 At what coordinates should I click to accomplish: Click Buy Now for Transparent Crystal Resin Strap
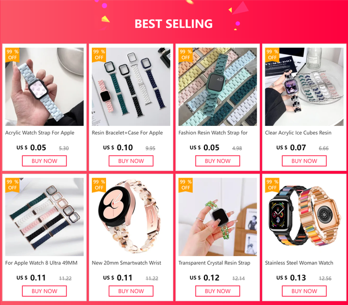(217, 291)
